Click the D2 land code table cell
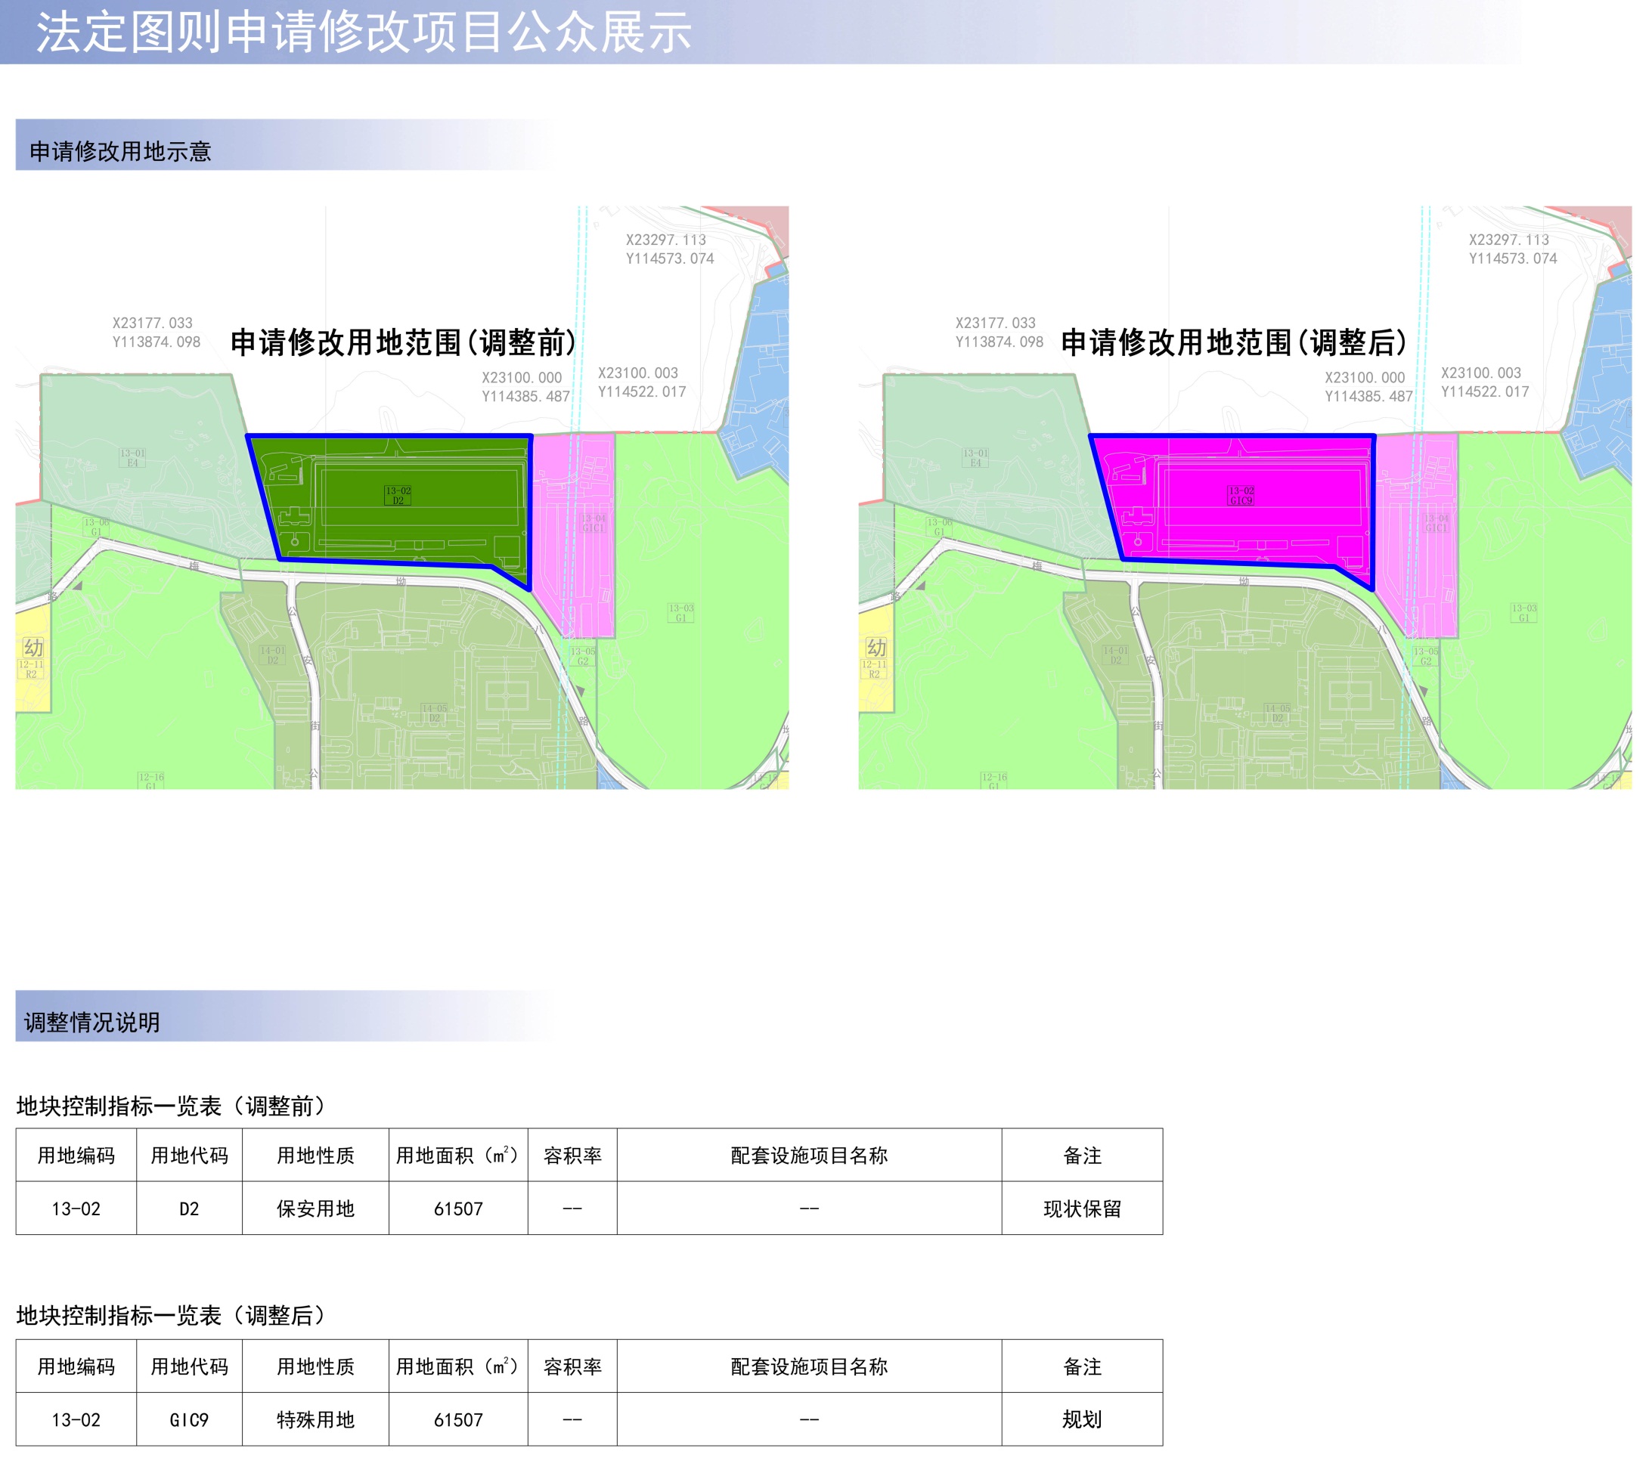Screen dimensions: 1652x1476 pos(189,1208)
